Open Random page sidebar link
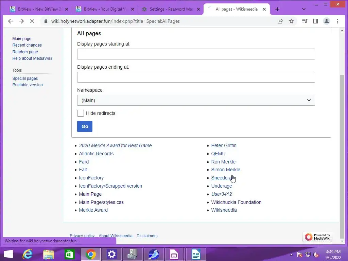This screenshot has height=261, width=348. tap(25, 52)
